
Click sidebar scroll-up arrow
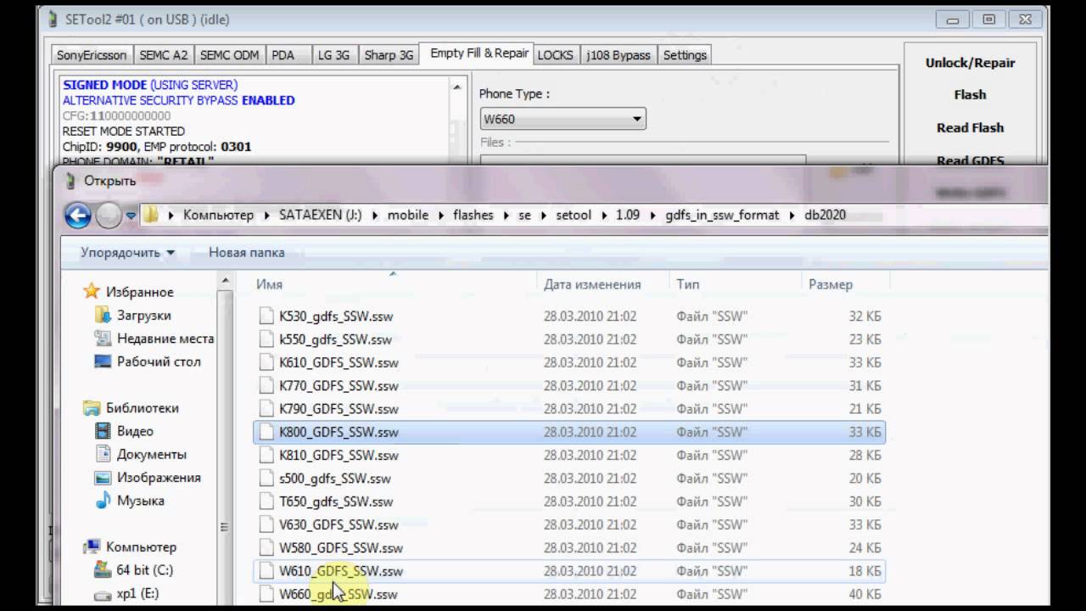[226, 281]
